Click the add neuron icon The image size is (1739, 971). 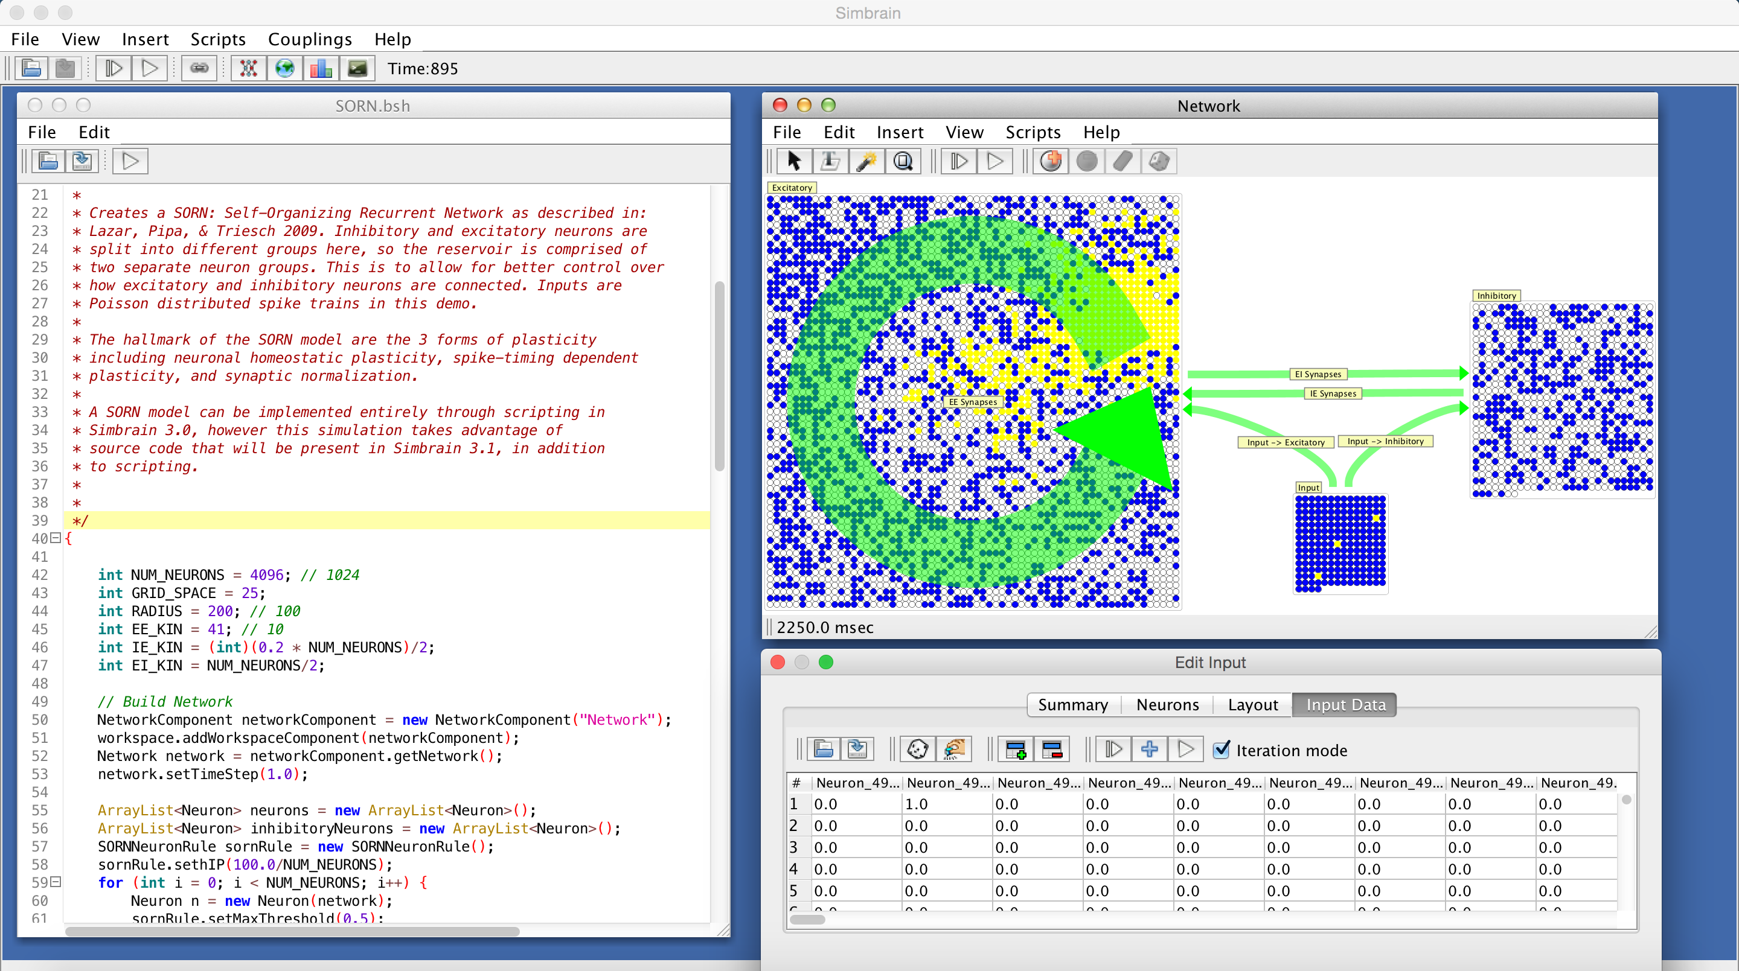[1051, 161]
